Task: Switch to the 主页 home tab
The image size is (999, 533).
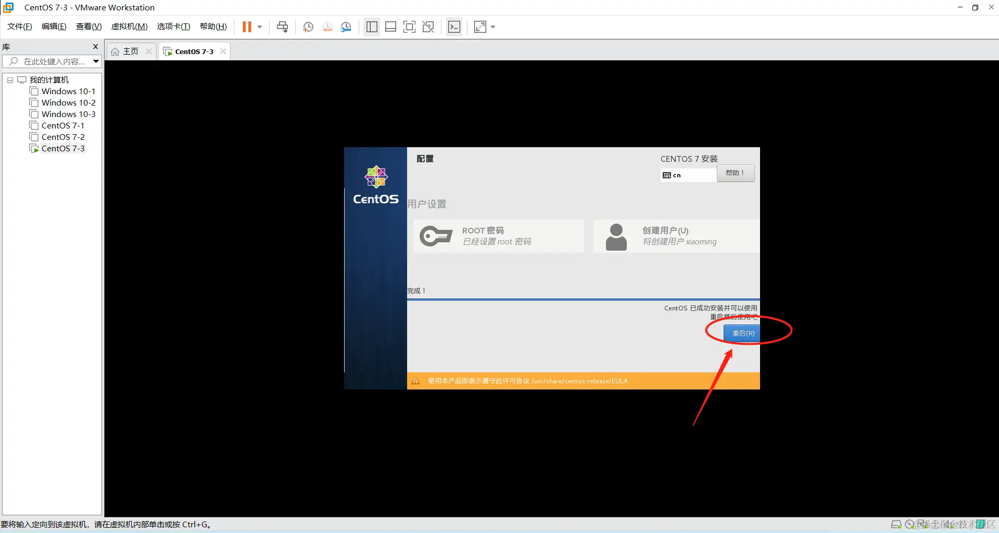Action: (131, 51)
